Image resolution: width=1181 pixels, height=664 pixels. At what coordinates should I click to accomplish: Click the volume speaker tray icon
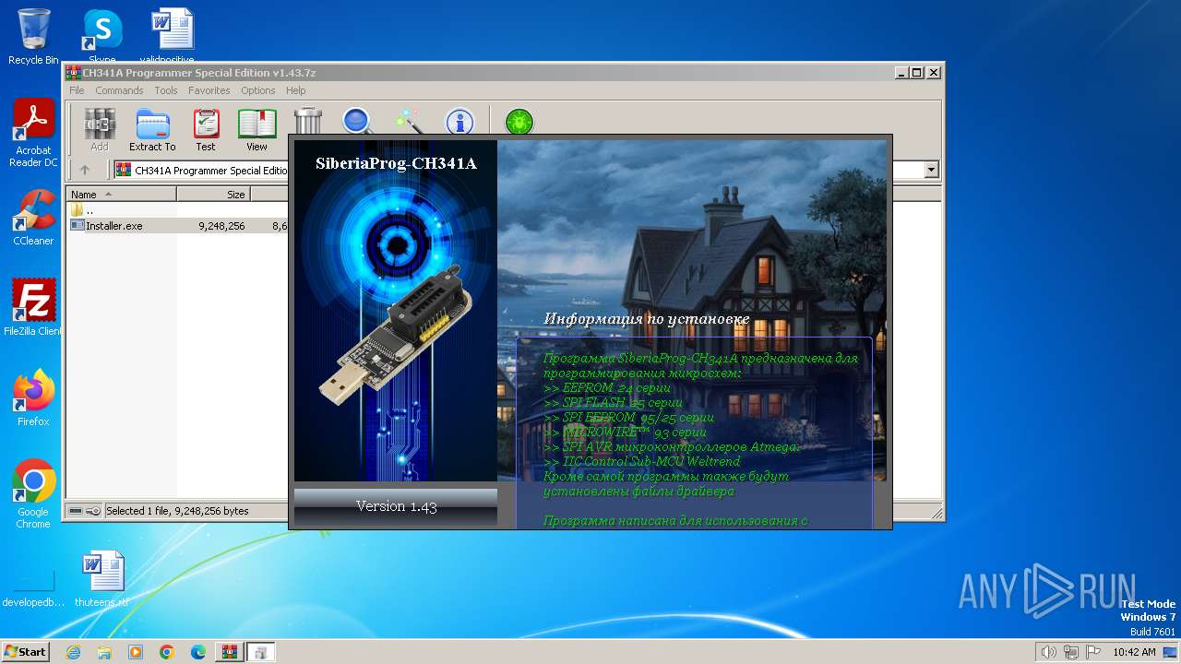coord(1048,652)
